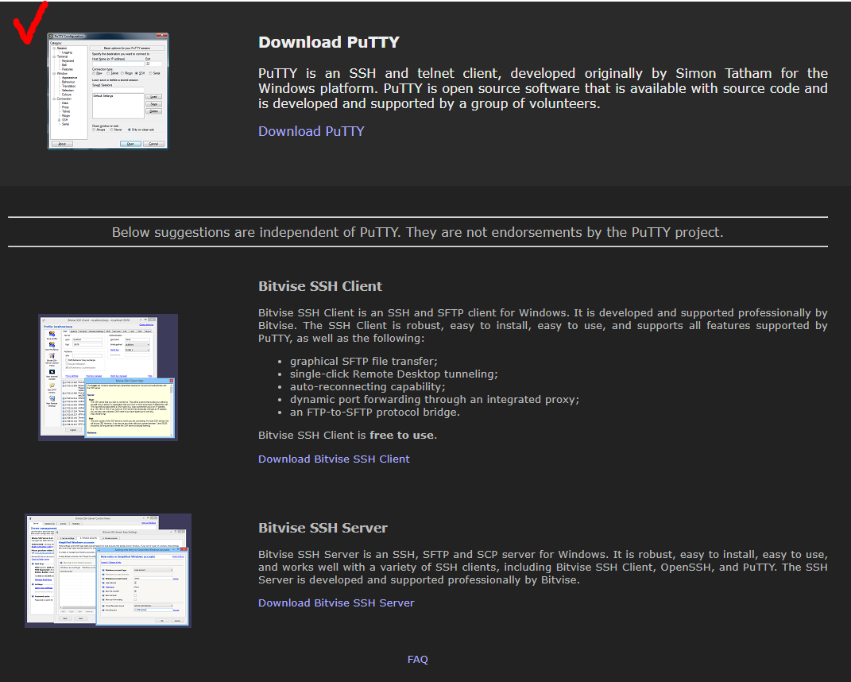Click 'graphical SFTP file transfer;' bullet
The height and width of the screenshot is (682, 851).
coord(364,361)
